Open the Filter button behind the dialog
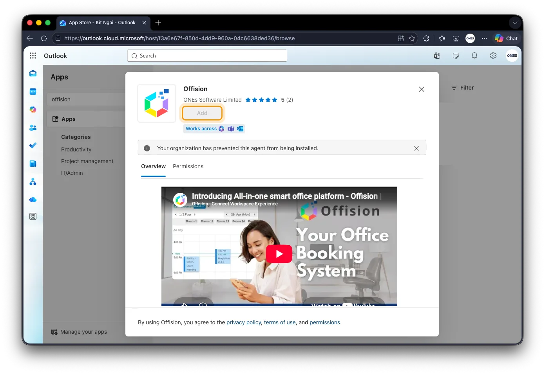This screenshot has width=545, height=374. tap(462, 88)
